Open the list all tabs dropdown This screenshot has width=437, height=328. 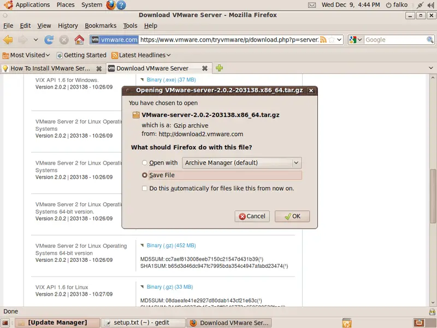point(431,68)
